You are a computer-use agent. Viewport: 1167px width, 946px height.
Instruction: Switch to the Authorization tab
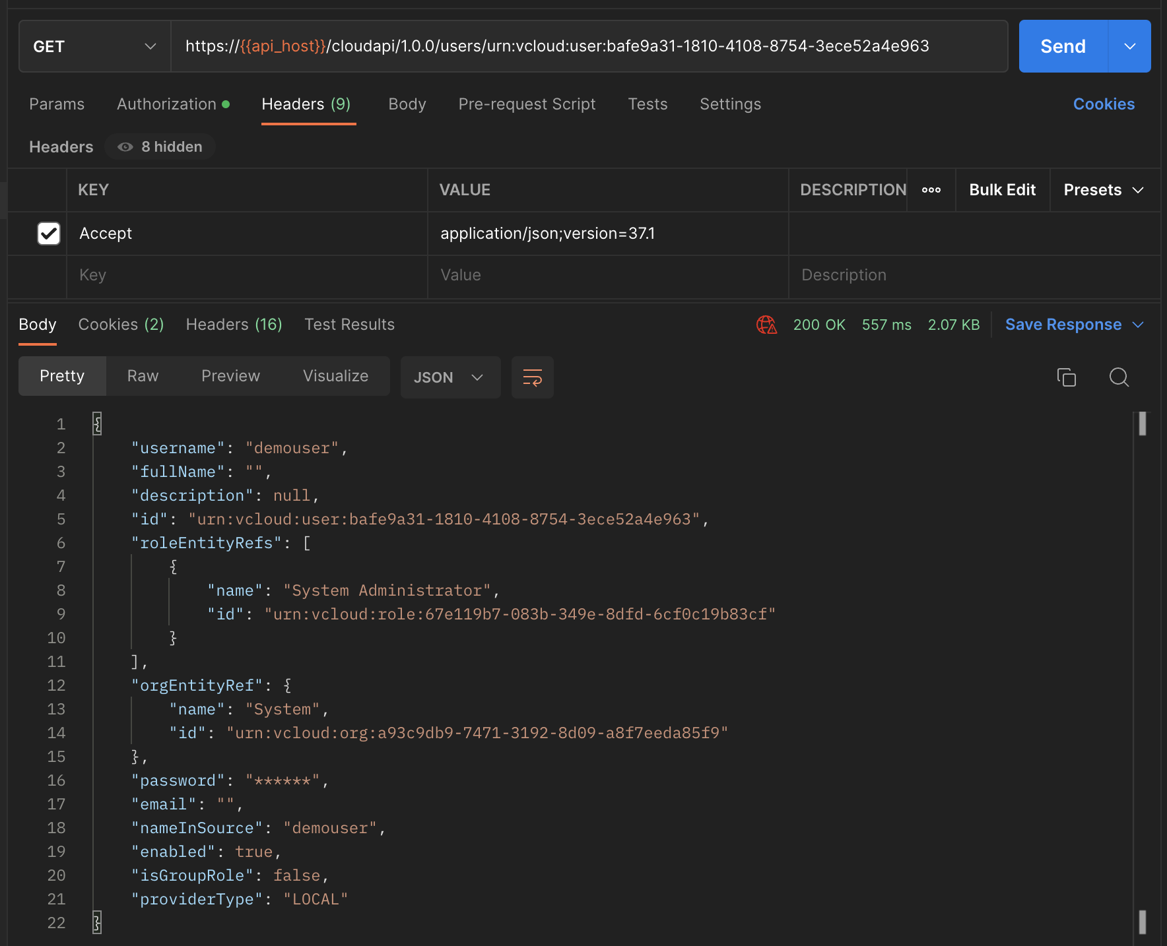[173, 104]
